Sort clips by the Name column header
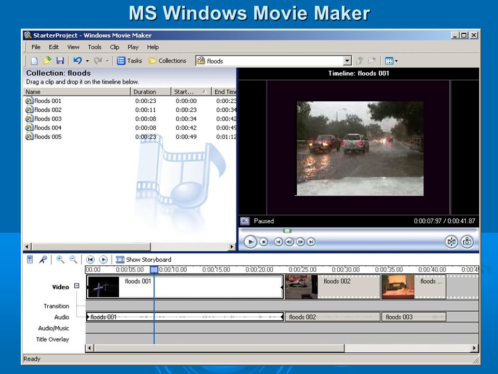The height and width of the screenshot is (374, 498). click(77, 91)
